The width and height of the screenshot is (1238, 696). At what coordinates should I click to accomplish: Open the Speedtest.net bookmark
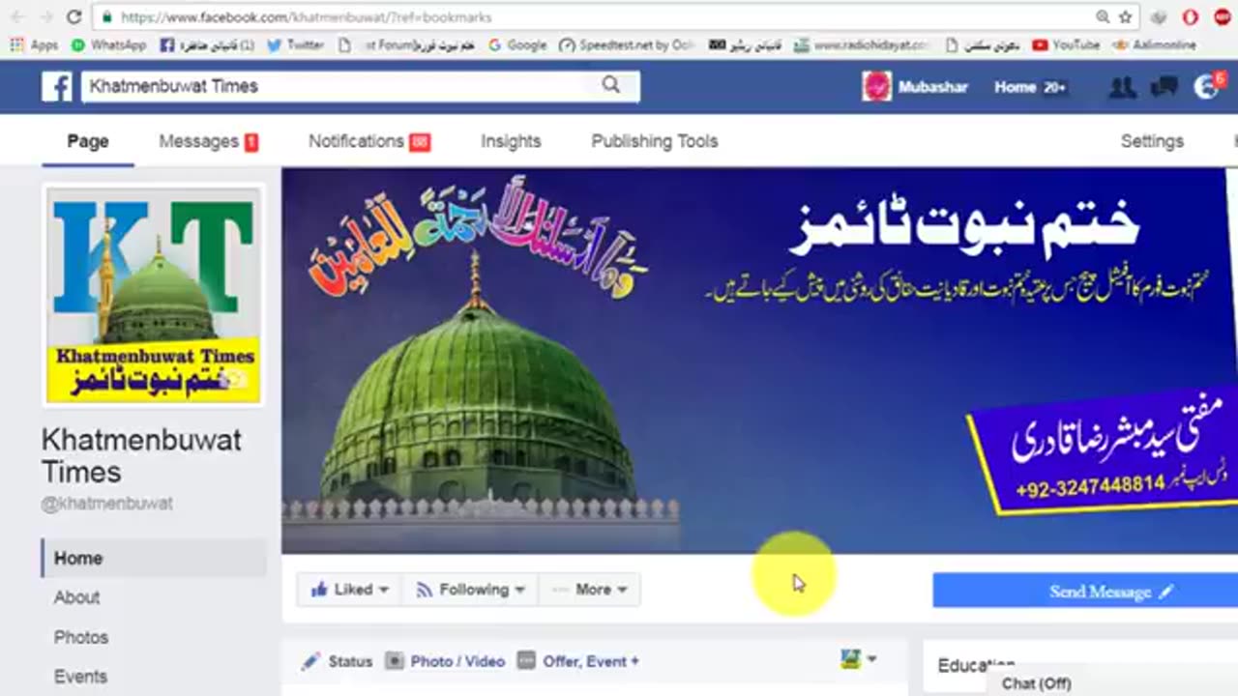[x=627, y=44]
